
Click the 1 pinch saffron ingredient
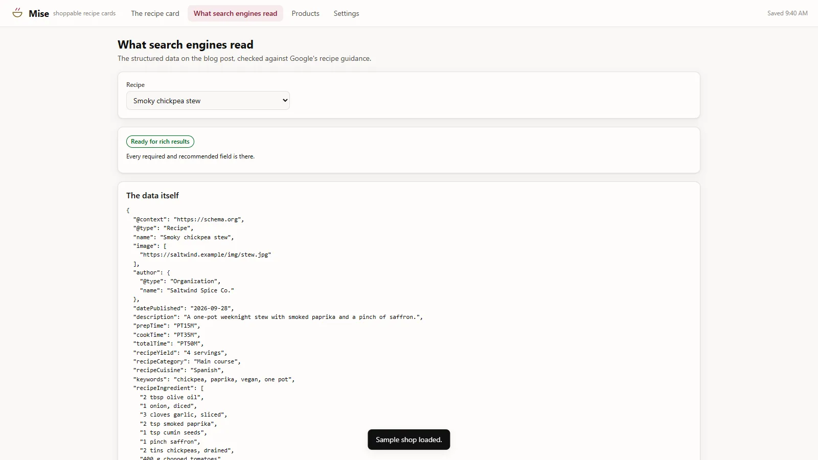[x=170, y=442]
